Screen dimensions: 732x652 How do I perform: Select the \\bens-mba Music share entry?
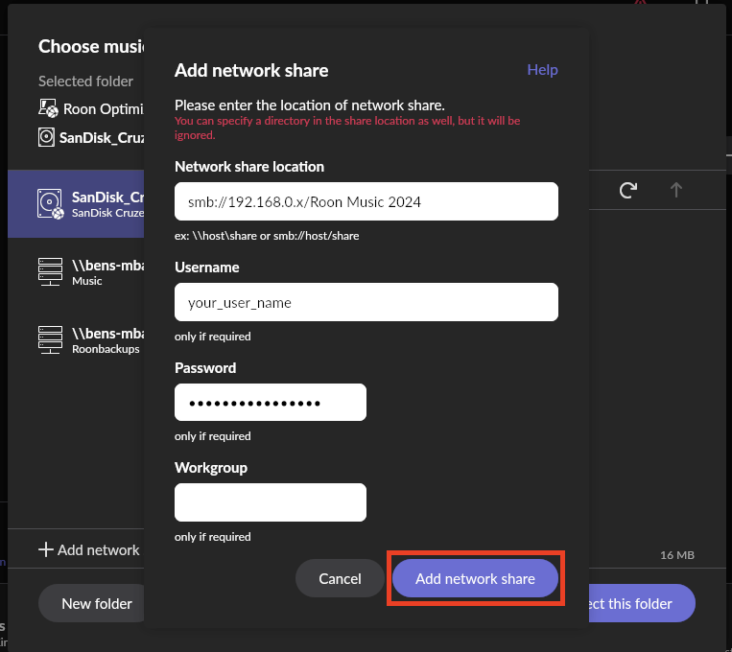pyautogui.click(x=76, y=272)
